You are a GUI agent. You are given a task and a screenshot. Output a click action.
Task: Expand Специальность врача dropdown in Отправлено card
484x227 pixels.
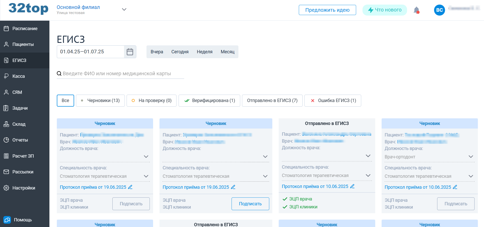point(368,175)
